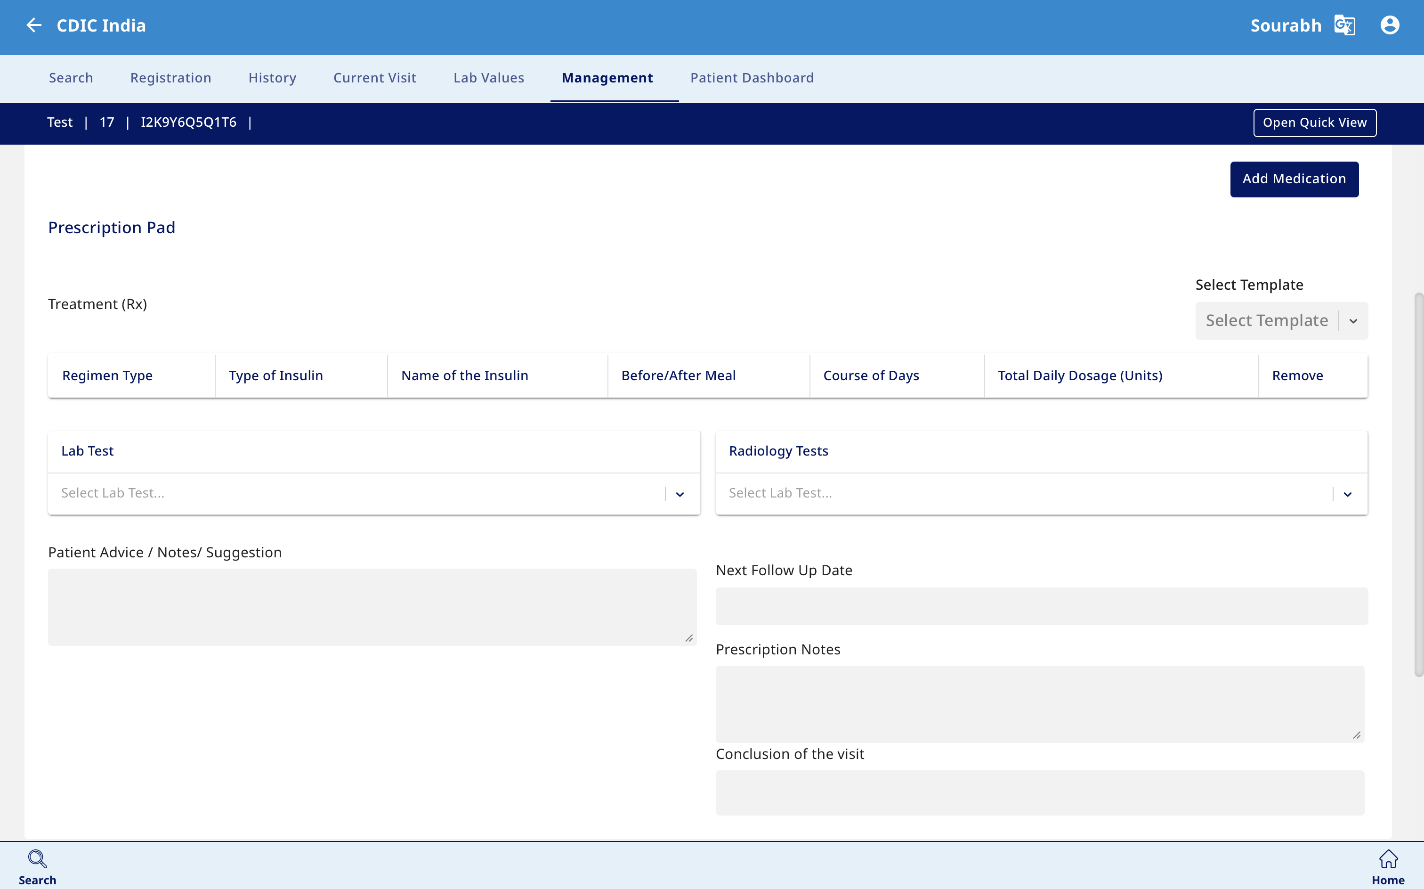Click the back arrow icon

[x=34, y=25]
